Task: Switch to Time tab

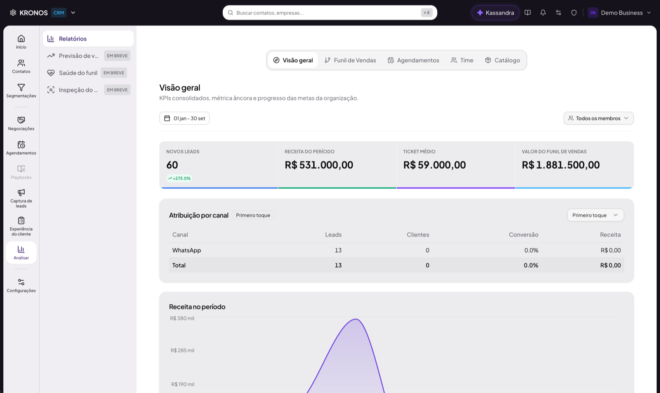Action: 462,60
